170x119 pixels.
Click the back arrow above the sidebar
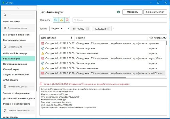click(x=18, y=8)
